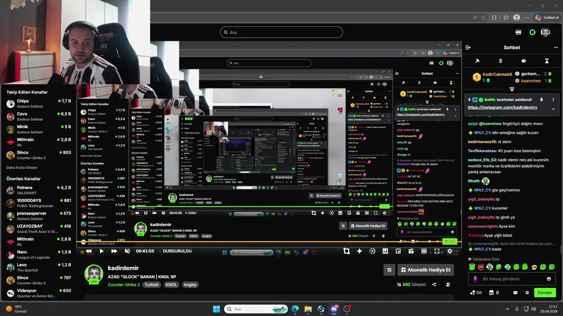Open KadirCakmak6 top gifter entry
This screenshot has height=316, width=563.
coord(492,77)
